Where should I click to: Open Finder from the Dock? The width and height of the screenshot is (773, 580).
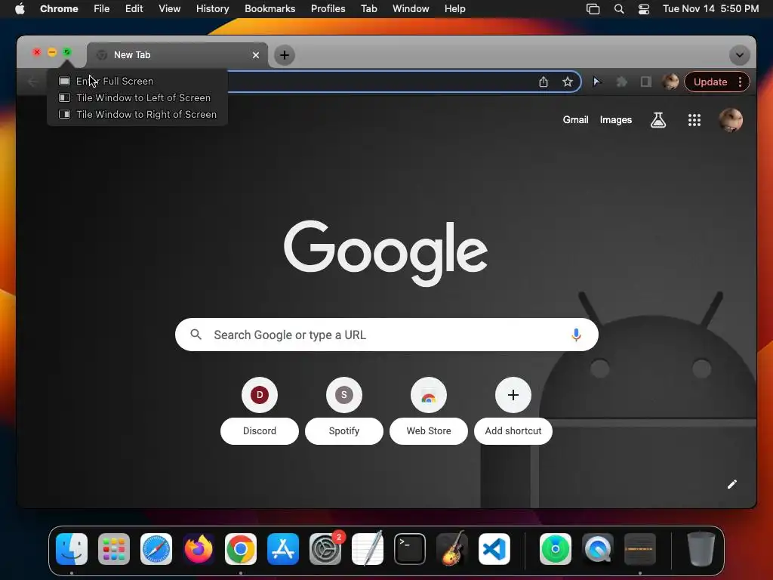click(x=72, y=549)
